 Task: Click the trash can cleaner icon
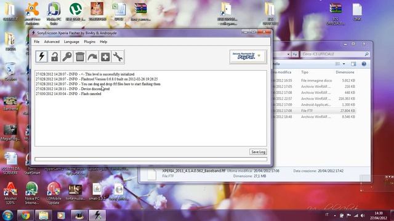pyautogui.click(x=79, y=56)
